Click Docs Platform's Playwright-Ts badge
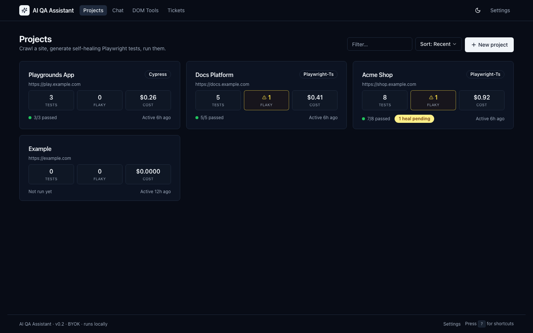 pyautogui.click(x=318, y=74)
